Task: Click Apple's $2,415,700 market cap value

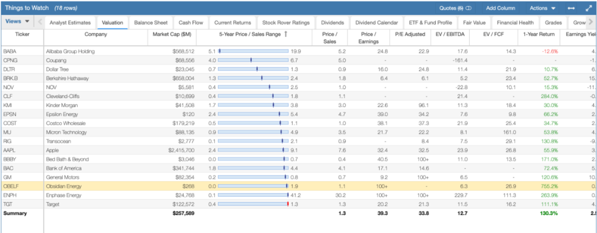Action: [181, 151]
